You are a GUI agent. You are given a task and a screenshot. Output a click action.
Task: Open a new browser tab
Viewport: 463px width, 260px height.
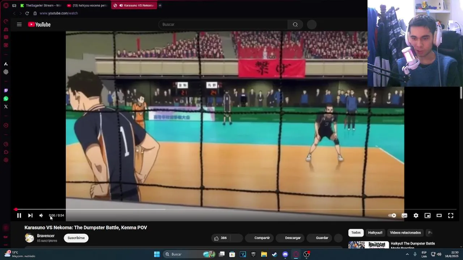(x=160, y=5)
